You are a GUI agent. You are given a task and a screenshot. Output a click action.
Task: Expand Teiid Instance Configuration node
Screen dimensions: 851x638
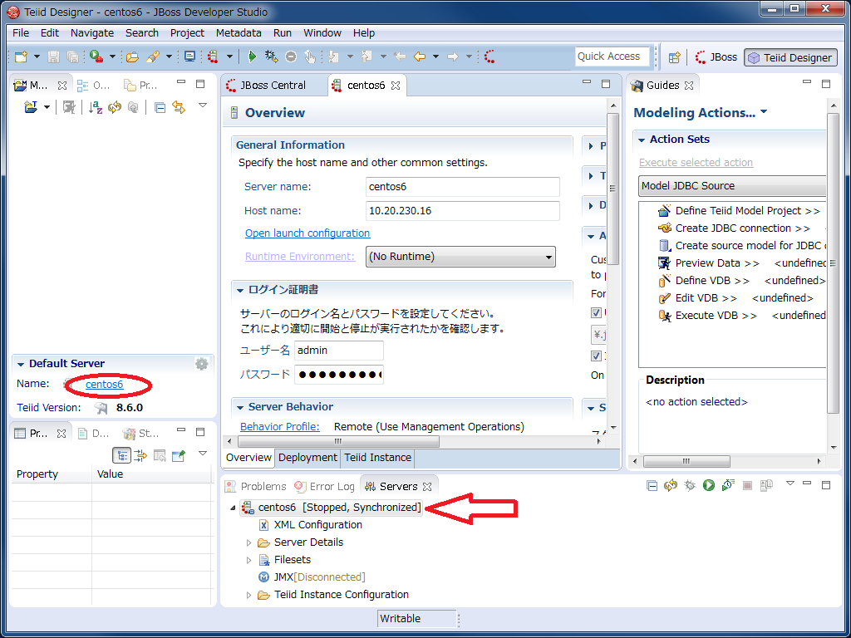(x=248, y=595)
